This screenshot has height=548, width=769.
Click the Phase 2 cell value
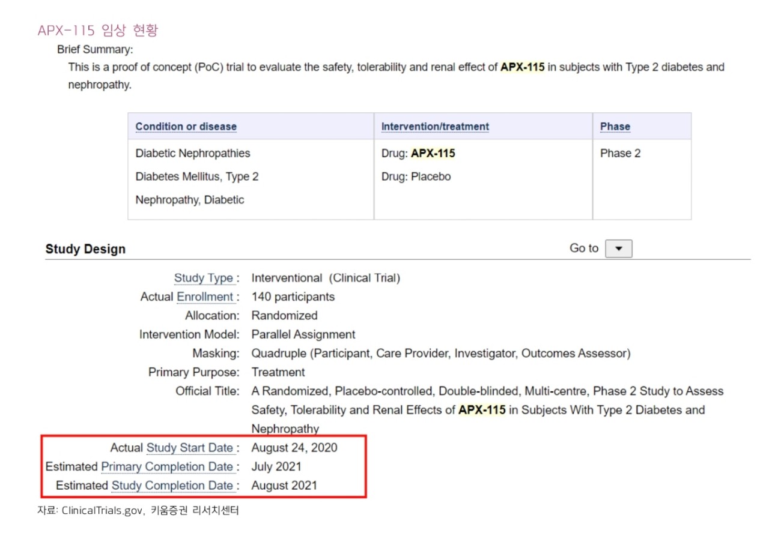[621, 153]
